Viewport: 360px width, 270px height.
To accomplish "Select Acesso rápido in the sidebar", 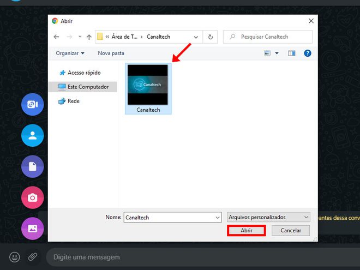I will [x=84, y=73].
